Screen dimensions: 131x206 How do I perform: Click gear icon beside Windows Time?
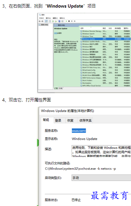pyautogui.click(x=81, y=36)
